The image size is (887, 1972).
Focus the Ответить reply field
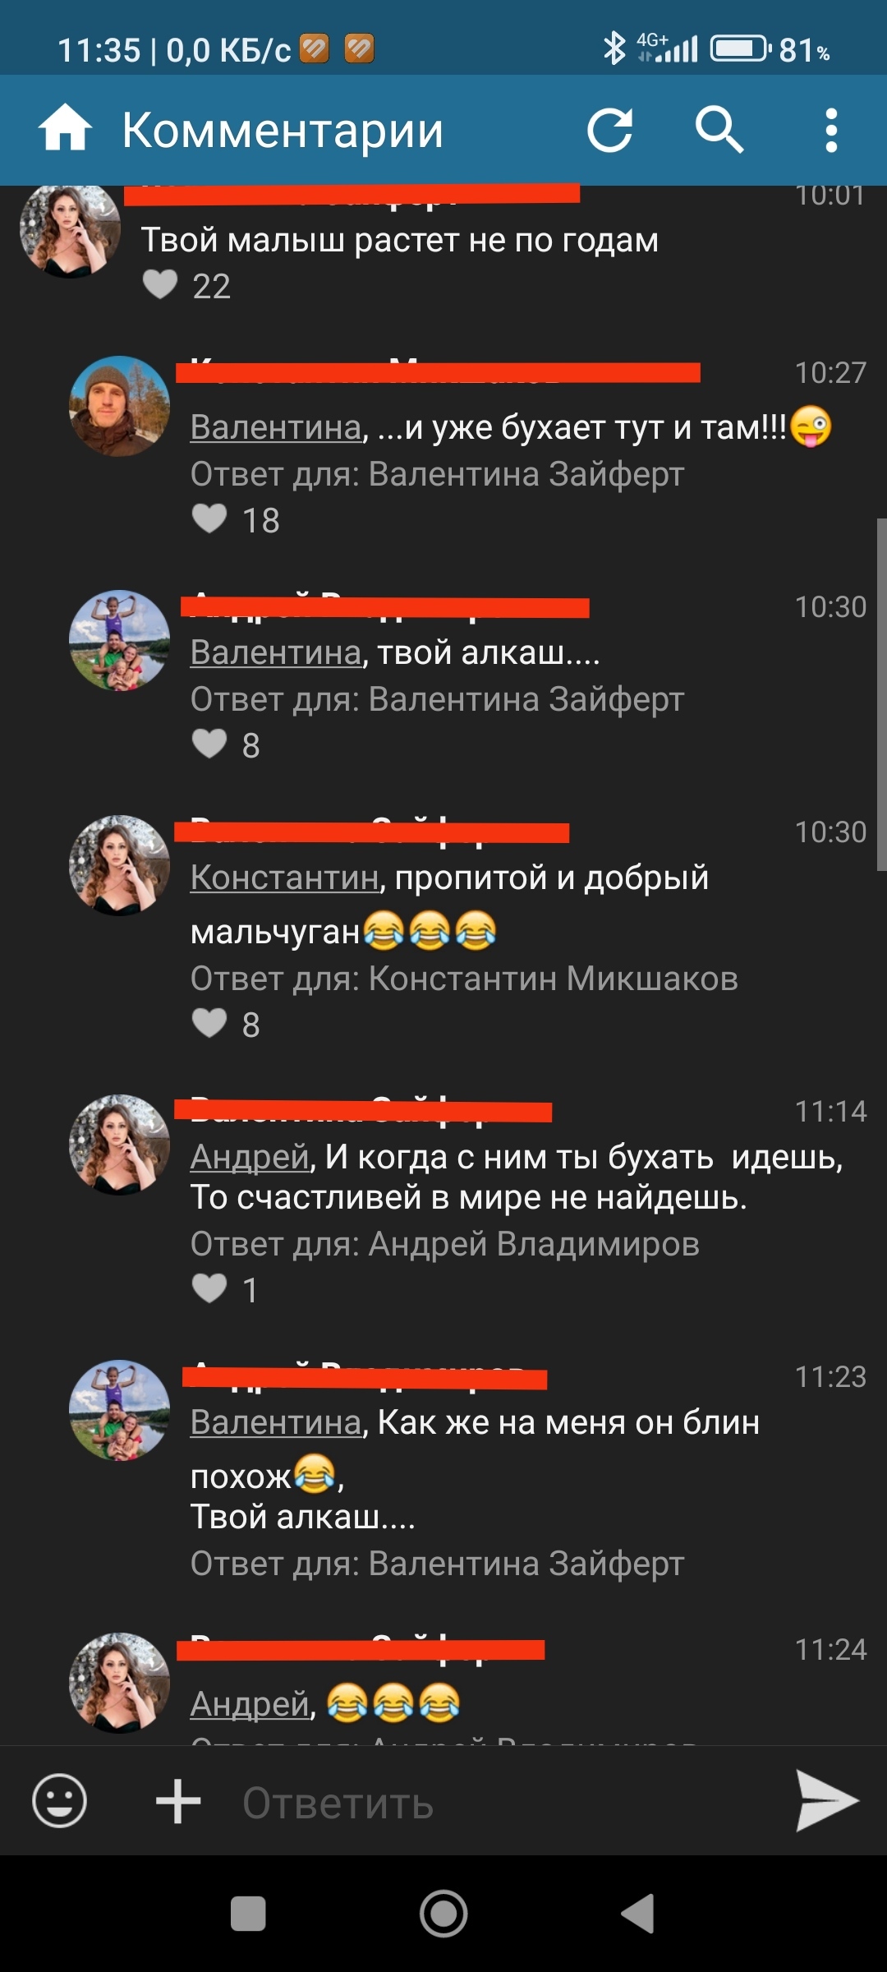pos(493,1803)
